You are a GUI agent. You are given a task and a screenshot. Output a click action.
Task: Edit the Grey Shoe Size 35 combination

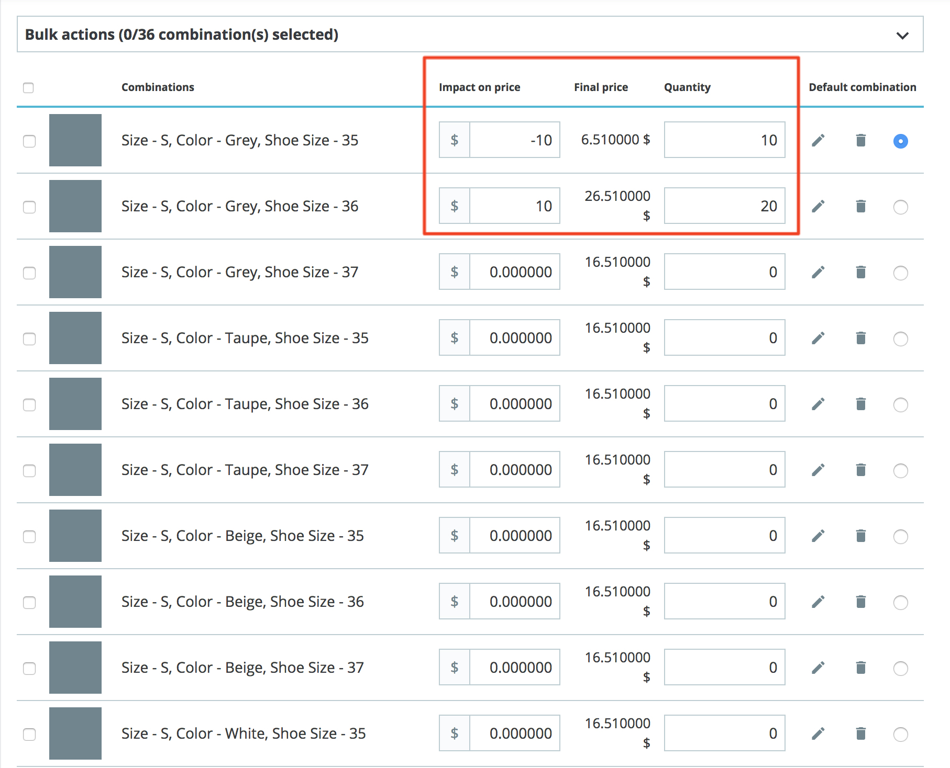click(818, 140)
